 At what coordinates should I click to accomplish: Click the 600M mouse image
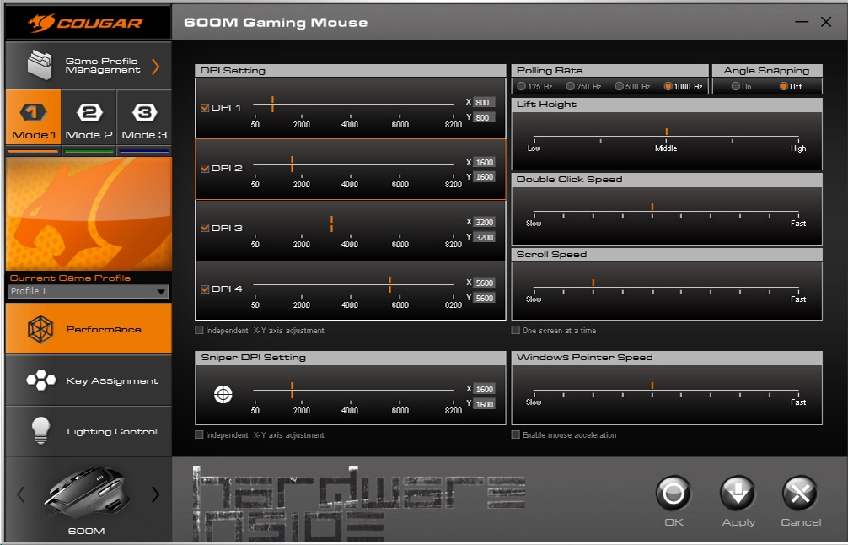(87, 491)
